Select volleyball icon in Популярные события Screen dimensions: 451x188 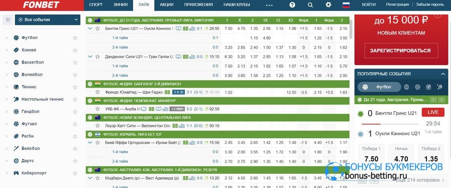pos(418,87)
